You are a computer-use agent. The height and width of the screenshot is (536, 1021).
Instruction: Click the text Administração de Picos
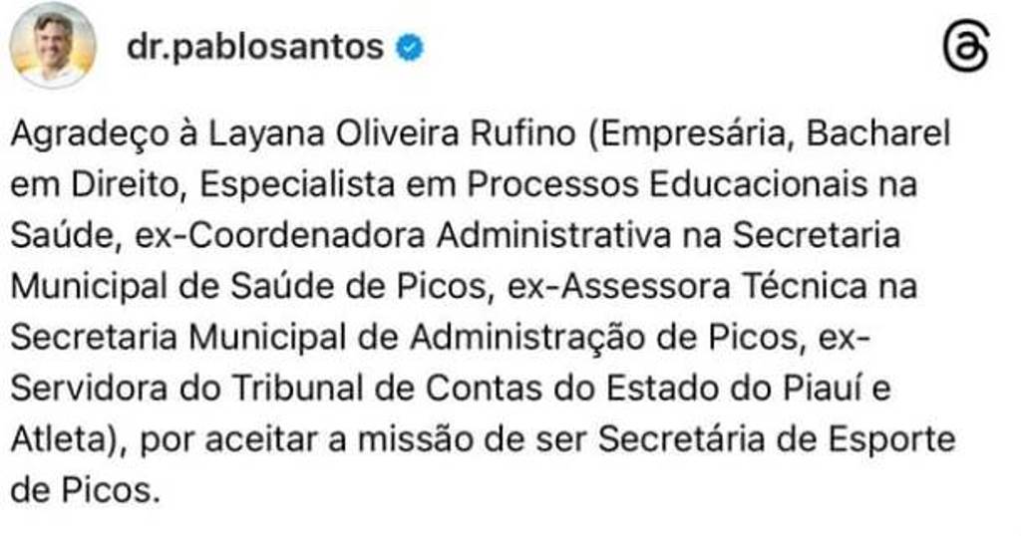[605, 338]
